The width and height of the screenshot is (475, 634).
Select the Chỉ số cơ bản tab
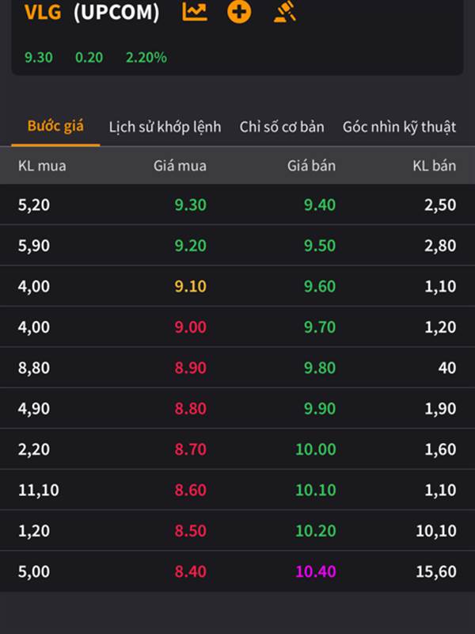tap(282, 127)
